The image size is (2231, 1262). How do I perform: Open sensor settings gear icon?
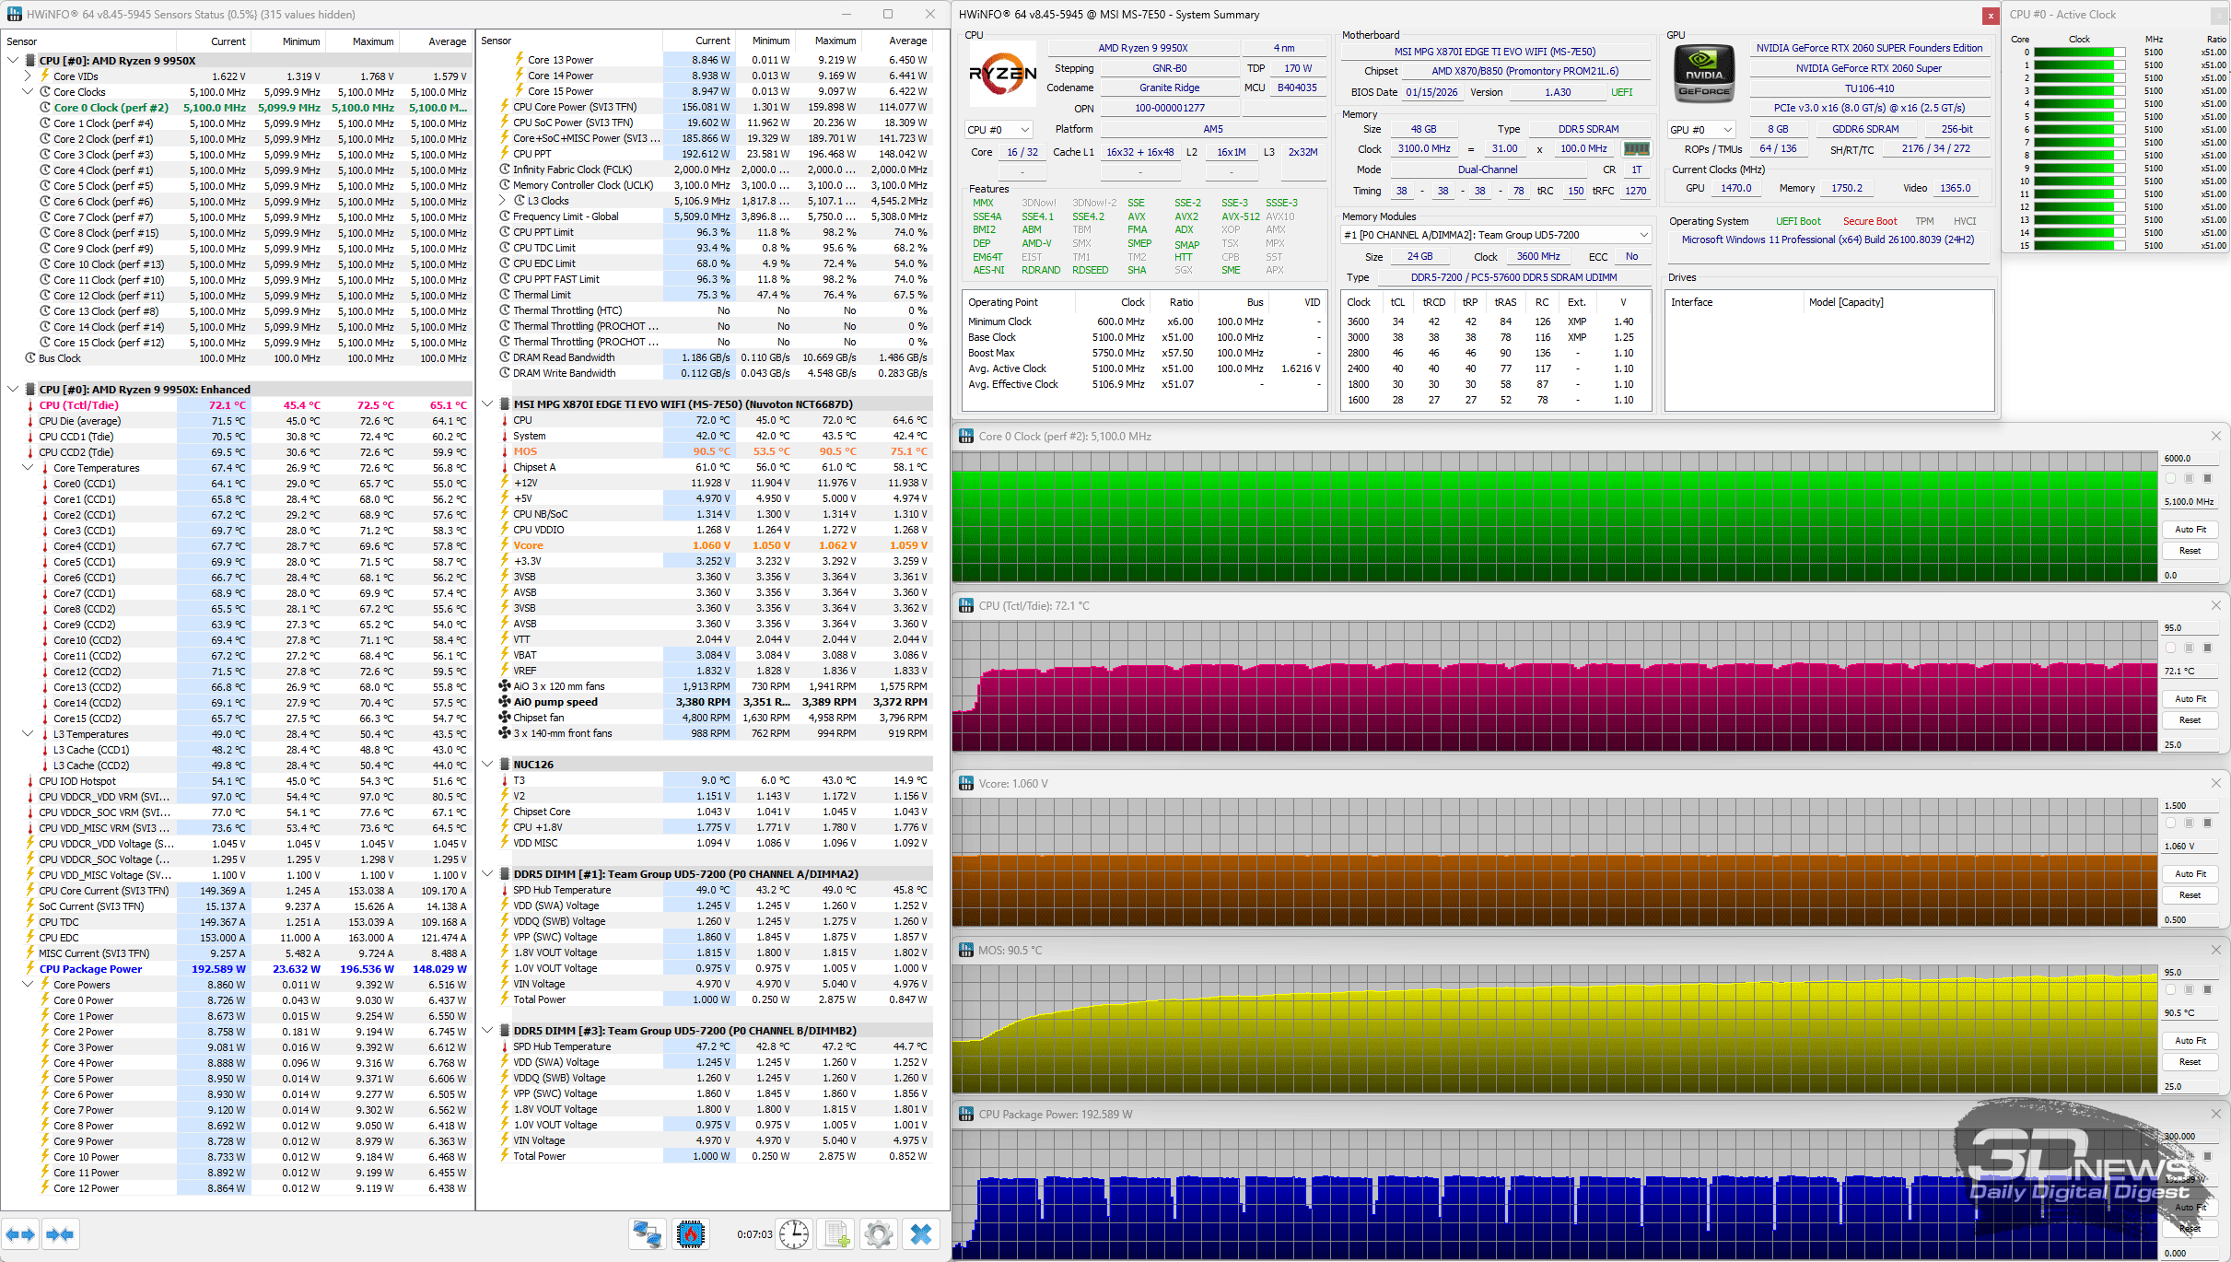(x=879, y=1234)
